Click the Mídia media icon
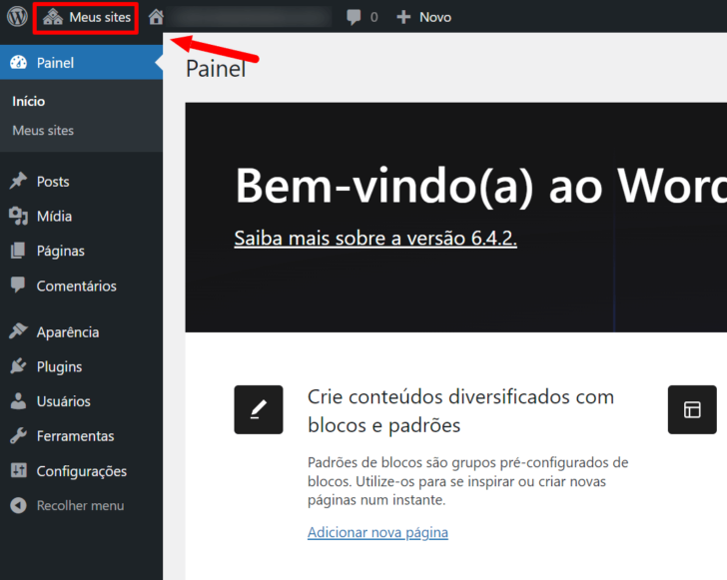 (19, 216)
